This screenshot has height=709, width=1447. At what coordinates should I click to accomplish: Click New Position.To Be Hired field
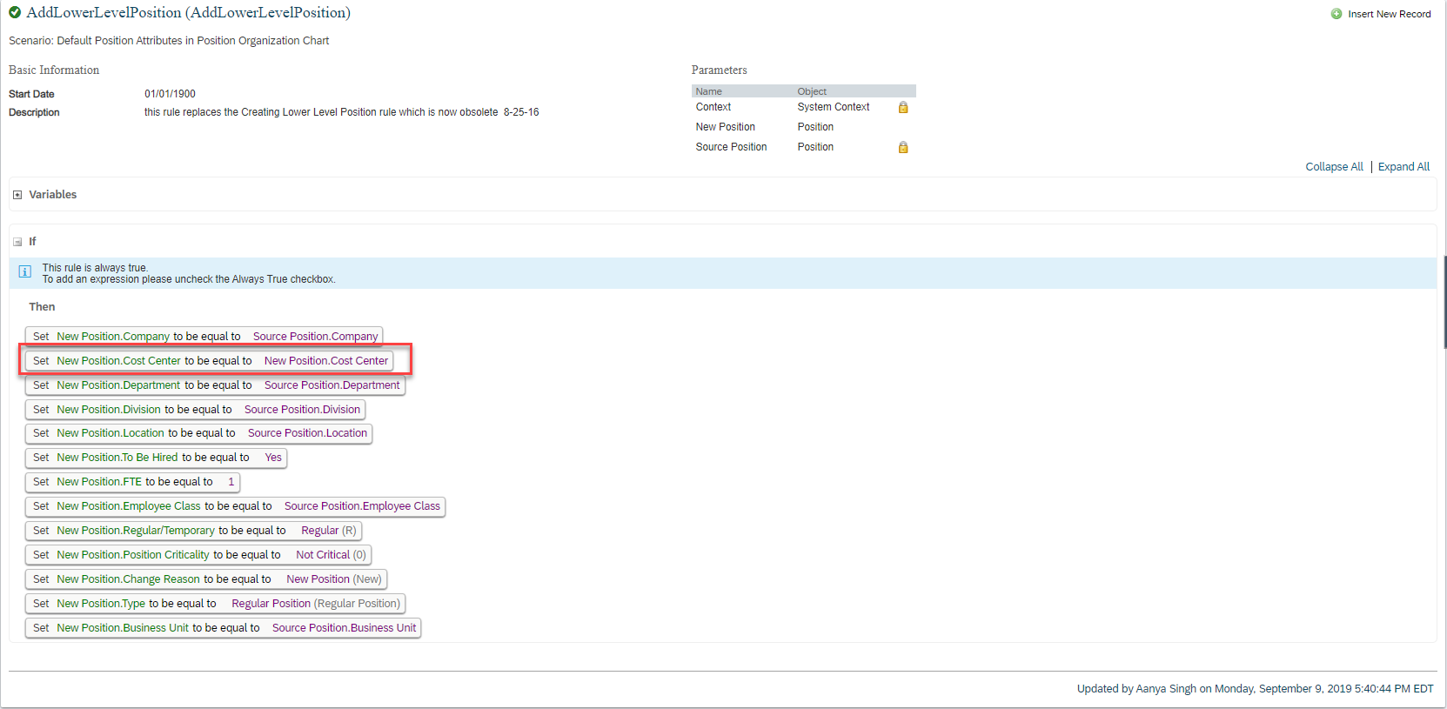pos(117,458)
